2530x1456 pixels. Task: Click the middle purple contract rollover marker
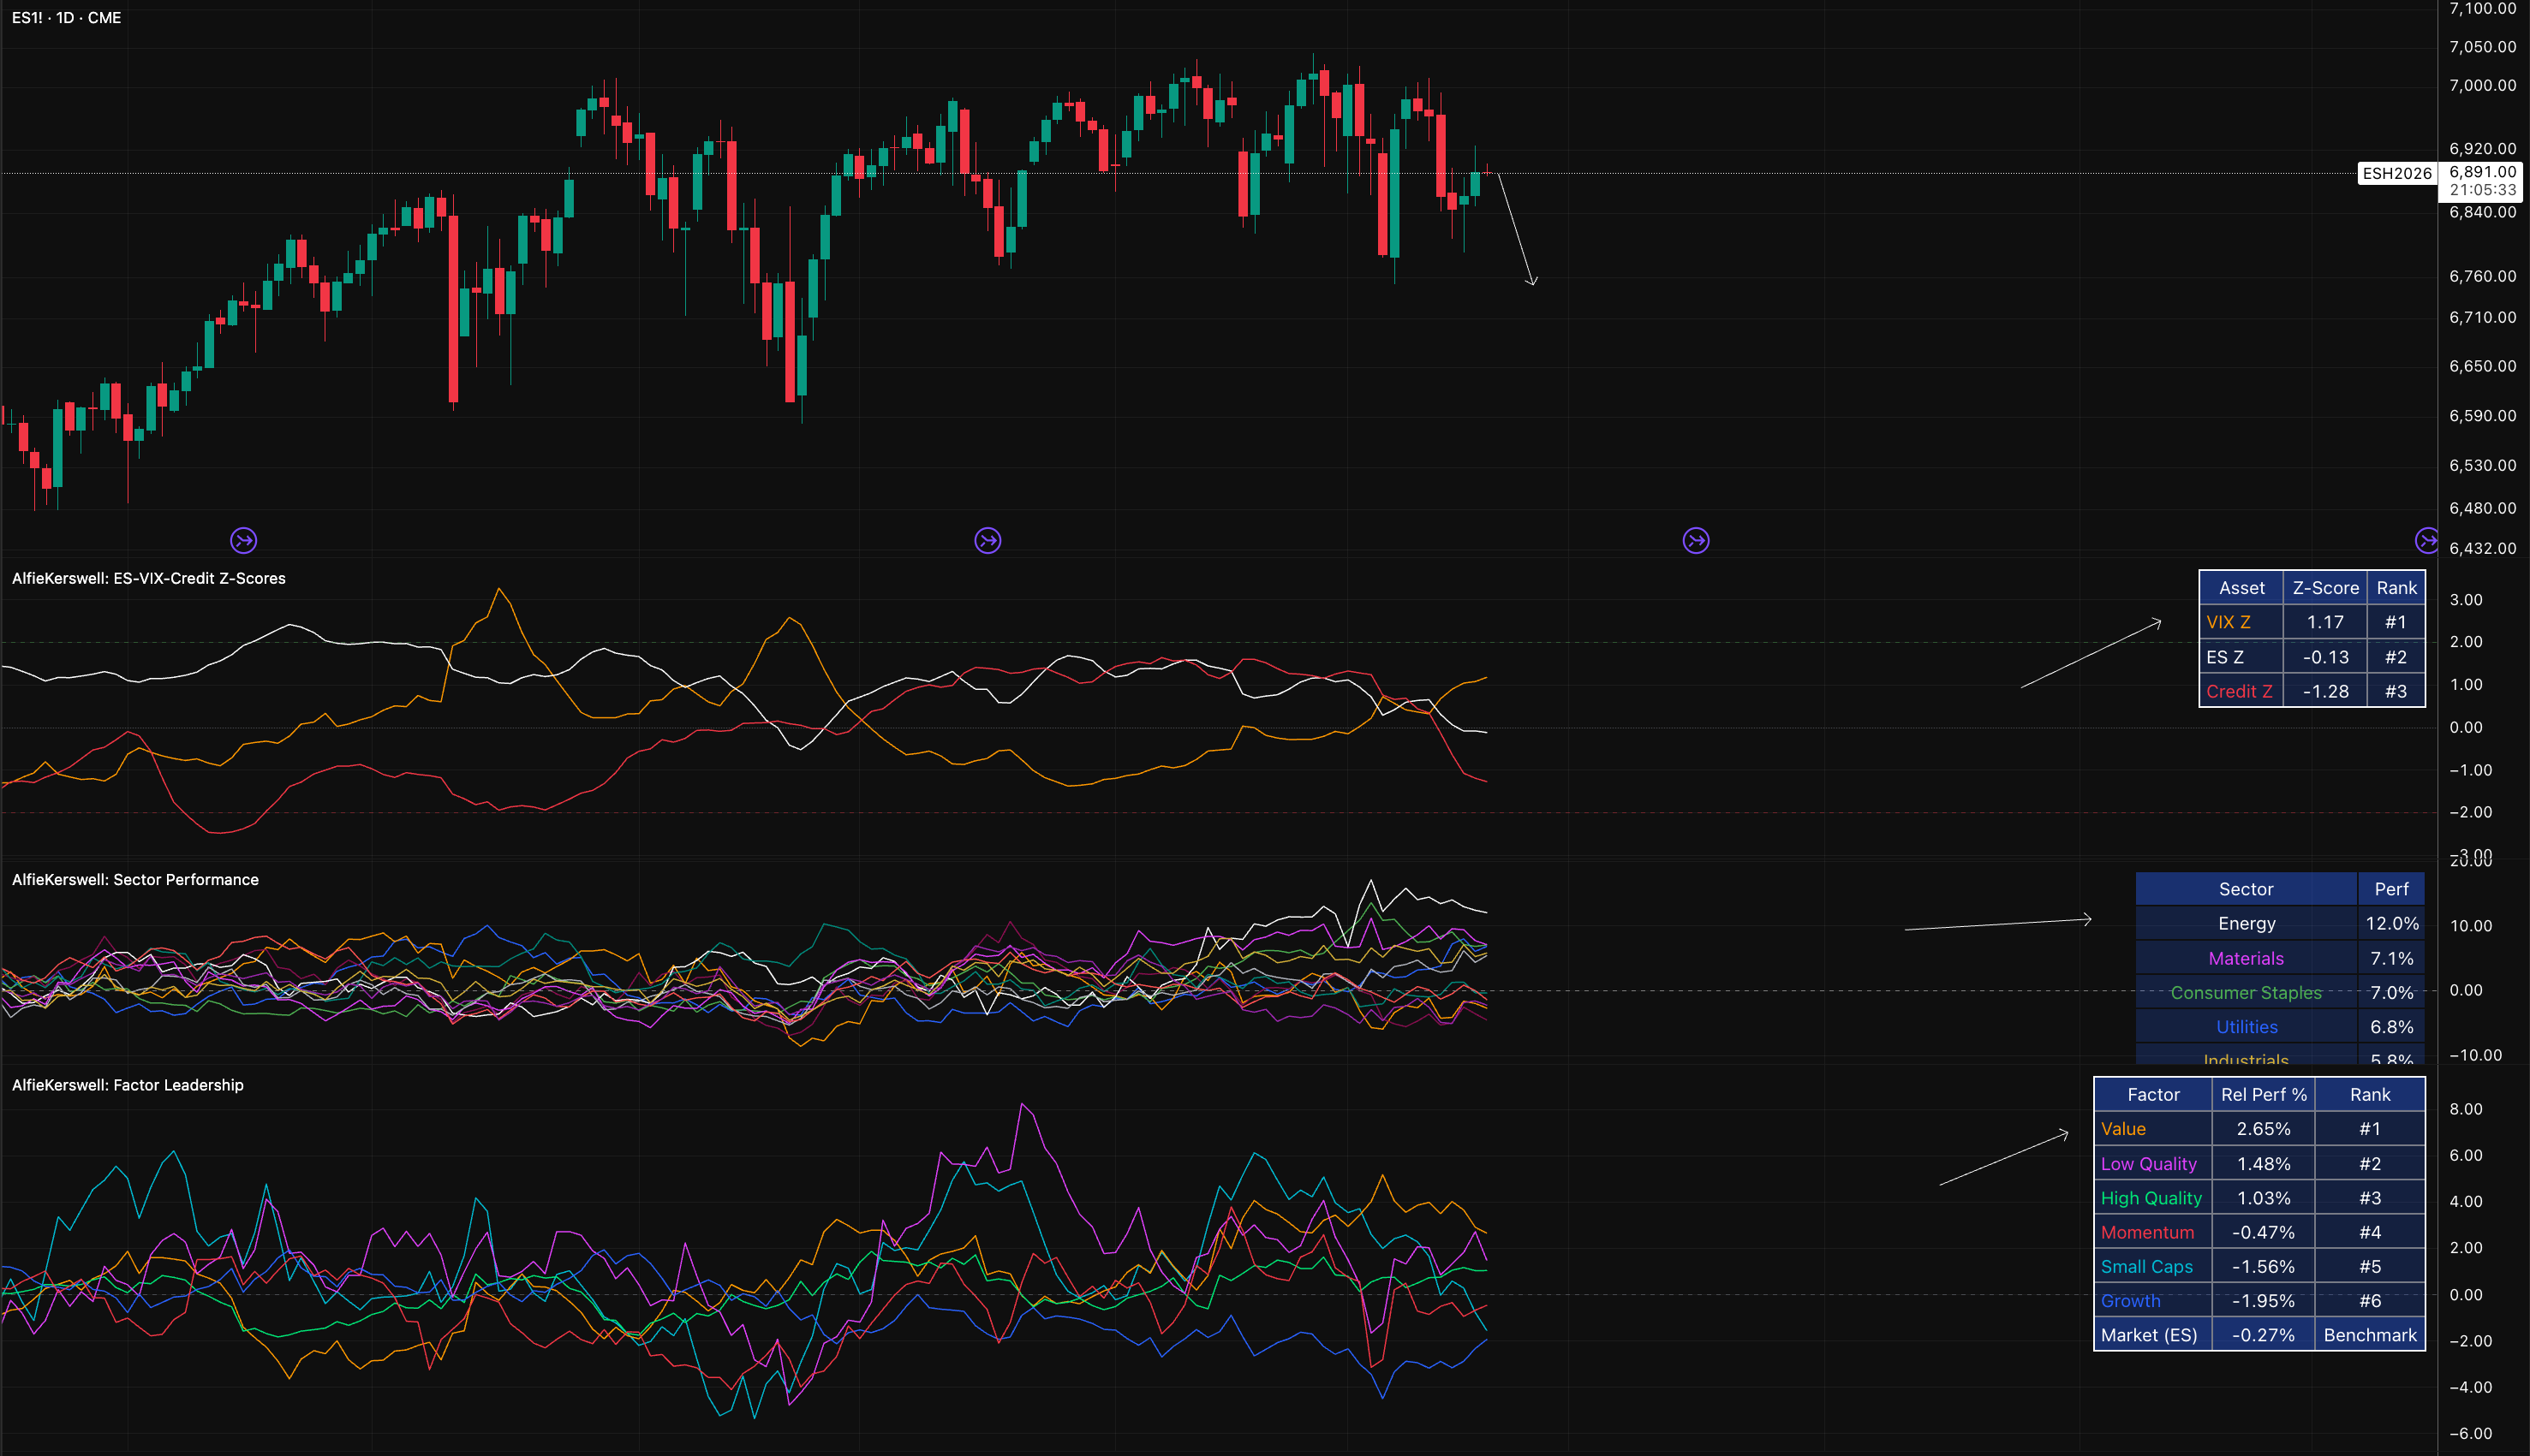click(988, 541)
